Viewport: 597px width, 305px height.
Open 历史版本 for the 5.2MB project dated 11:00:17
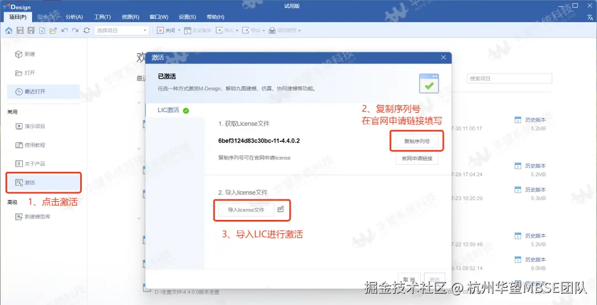click(x=531, y=120)
